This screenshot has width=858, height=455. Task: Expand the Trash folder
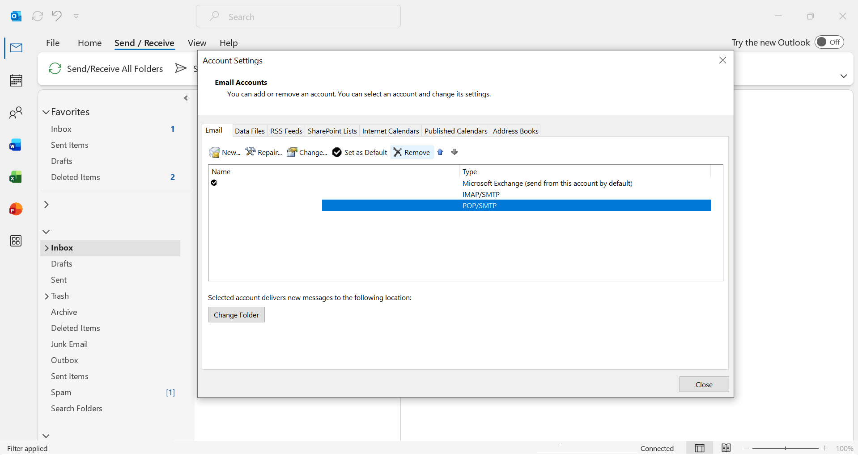pos(47,296)
